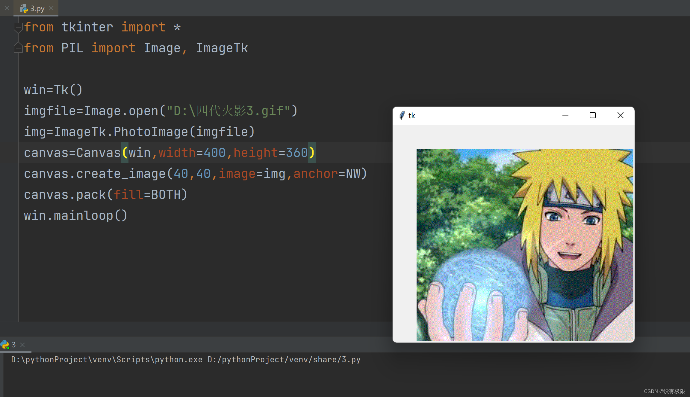Select the run tab named 3
Image resolution: width=690 pixels, height=397 pixels.
(13, 345)
